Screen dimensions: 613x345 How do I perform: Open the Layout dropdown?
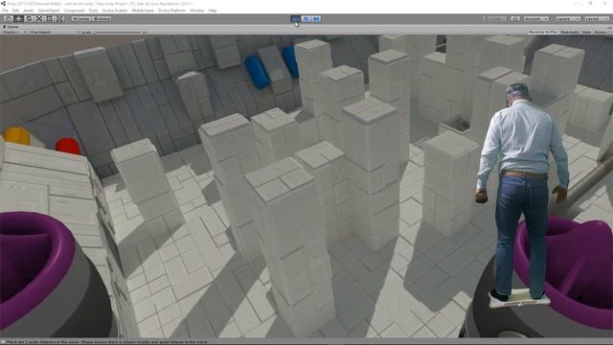(x=596, y=19)
